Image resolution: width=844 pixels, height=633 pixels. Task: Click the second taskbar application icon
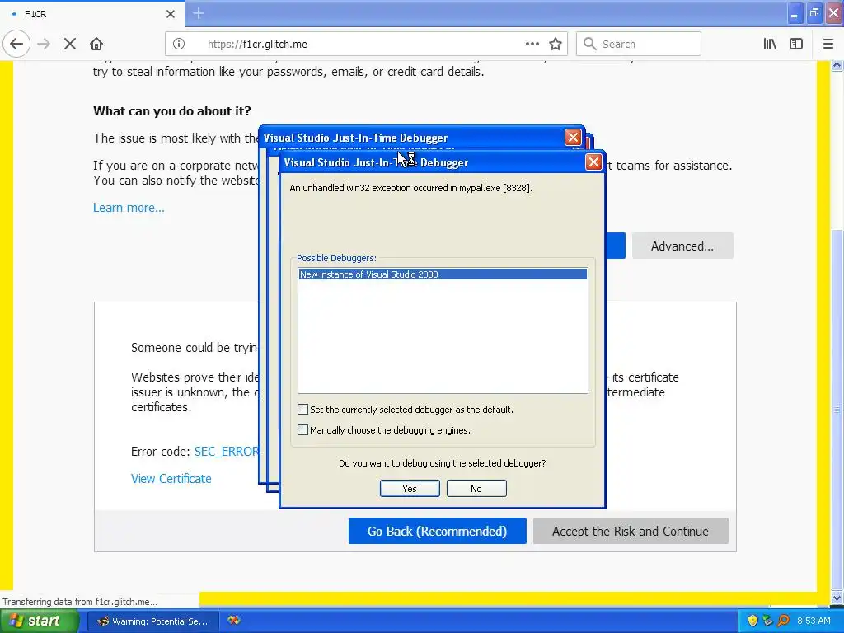(x=233, y=621)
